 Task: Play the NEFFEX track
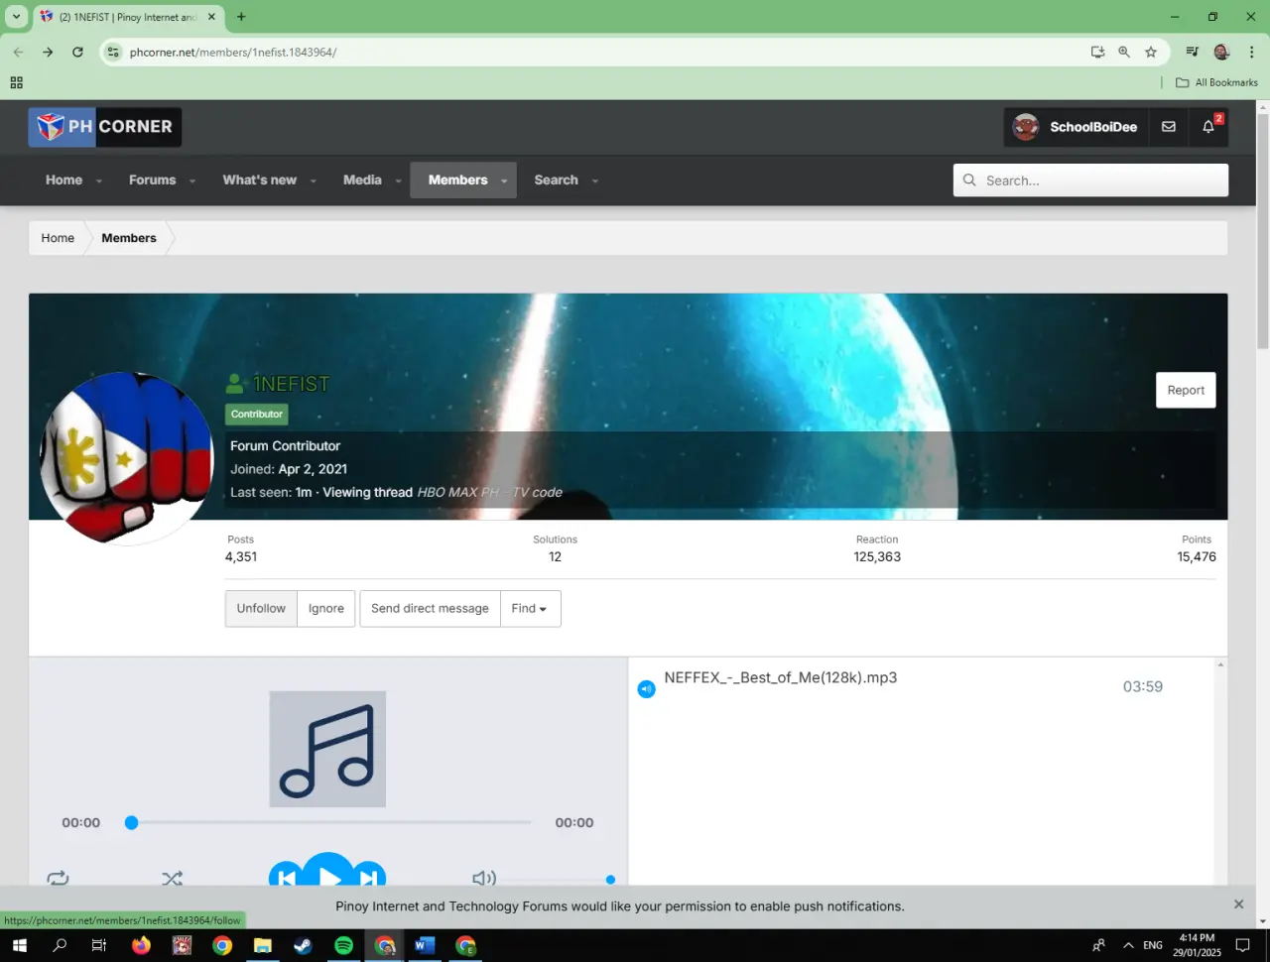pos(328,873)
